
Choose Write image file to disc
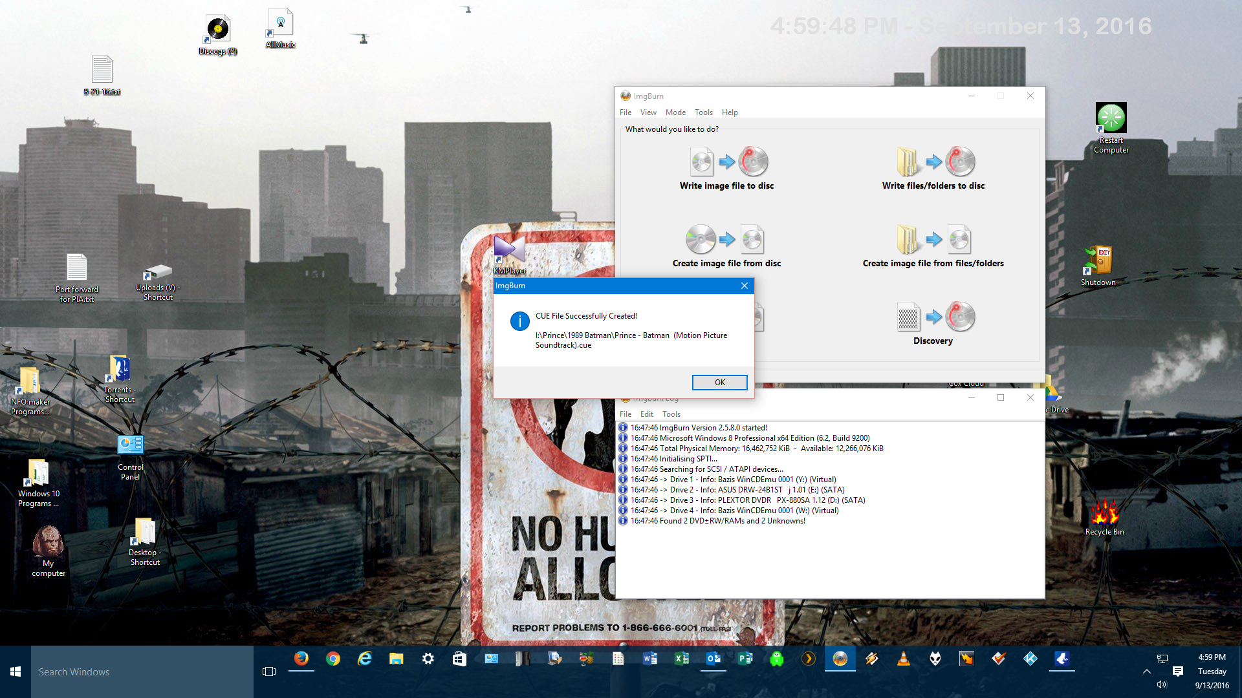(x=726, y=169)
